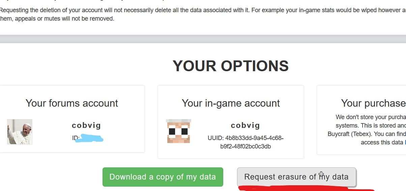
Task: Click the cobvig username under in-game account
Action: pyautogui.click(x=245, y=126)
